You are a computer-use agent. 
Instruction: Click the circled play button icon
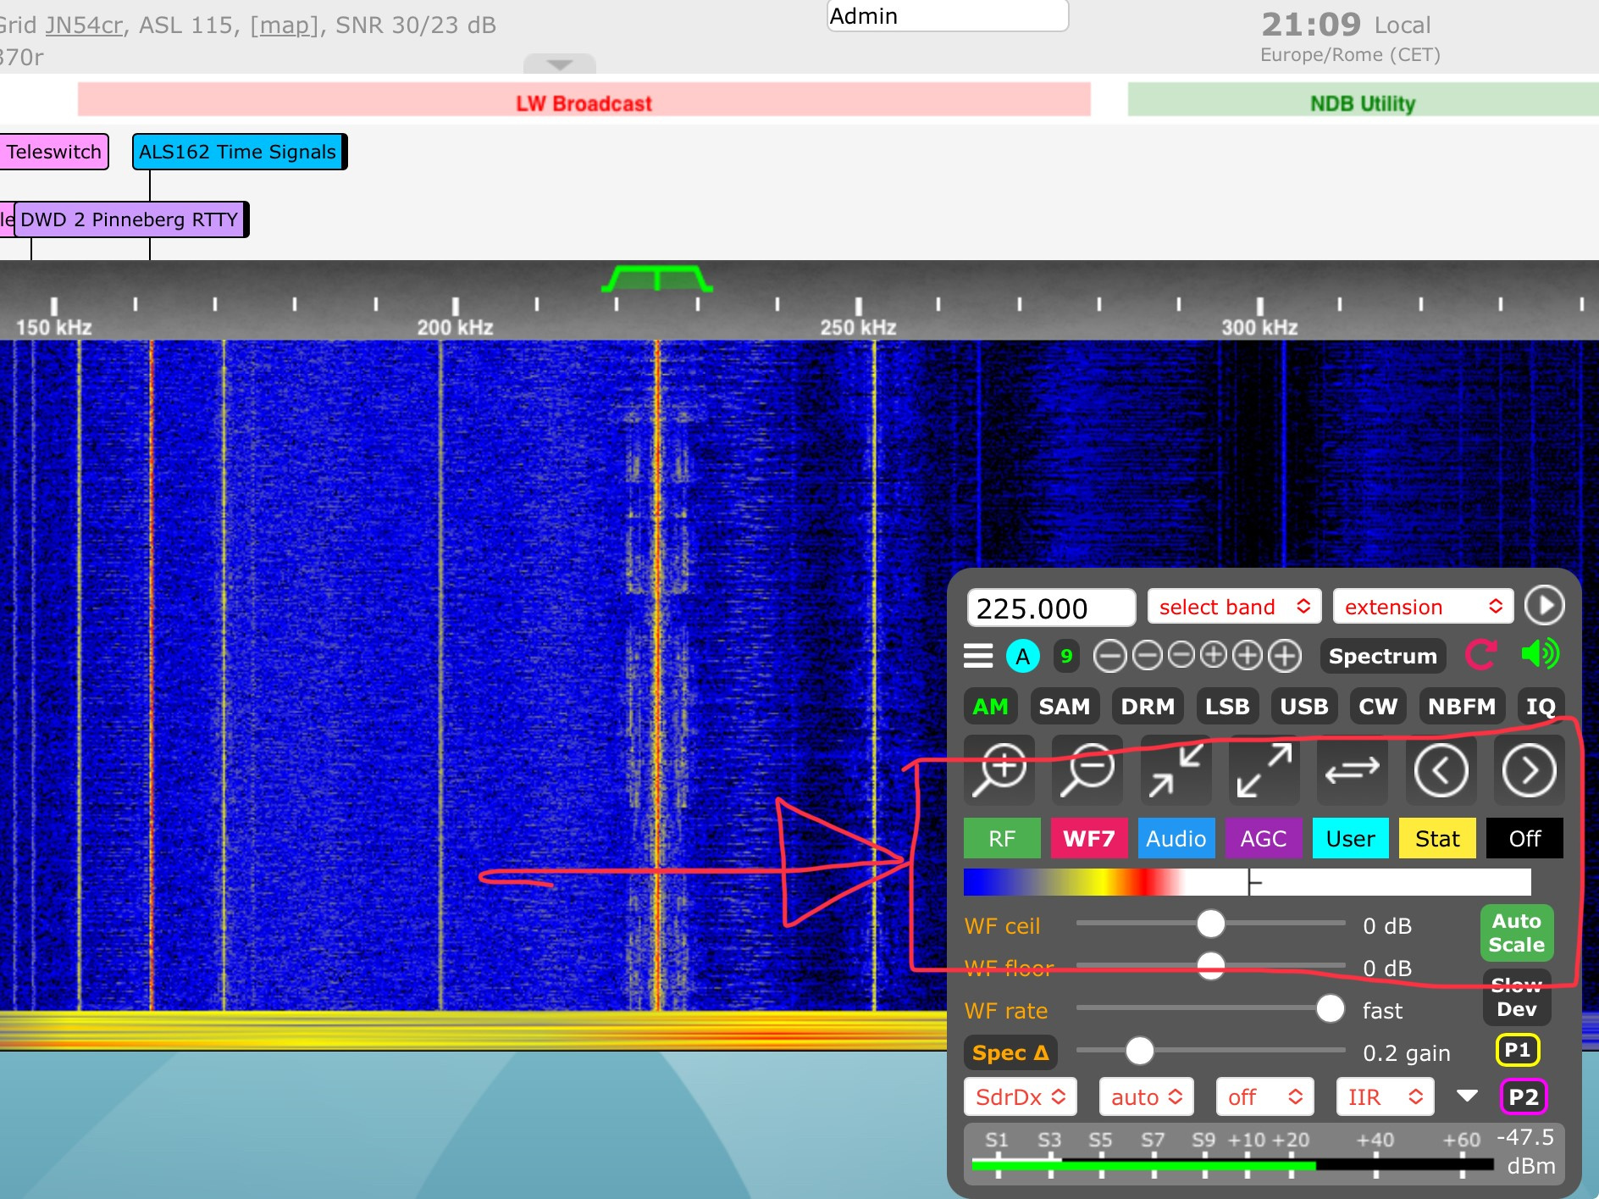tap(1544, 606)
